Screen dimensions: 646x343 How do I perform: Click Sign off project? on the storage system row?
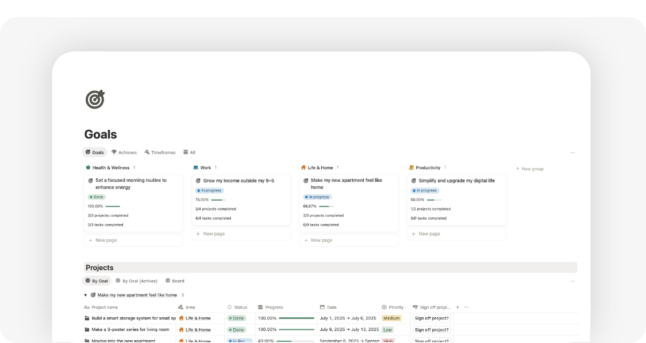pyautogui.click(x=432, y=318)
